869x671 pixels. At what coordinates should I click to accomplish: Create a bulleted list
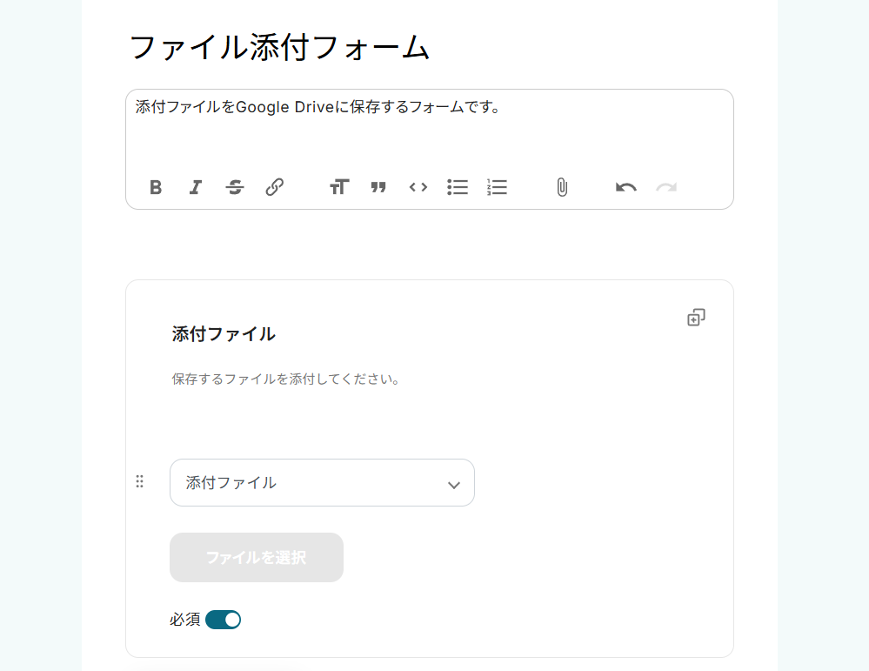tap(458, 187)
